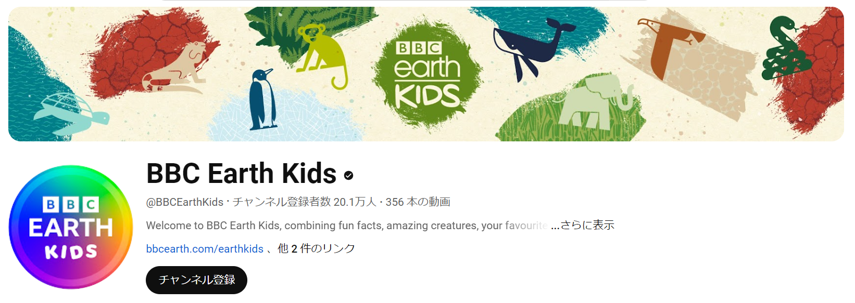Image resolution: width=855 pixels, height=303 pixels.
Task: Click the penguin illustration in the banner
Action: coord(261,99)
